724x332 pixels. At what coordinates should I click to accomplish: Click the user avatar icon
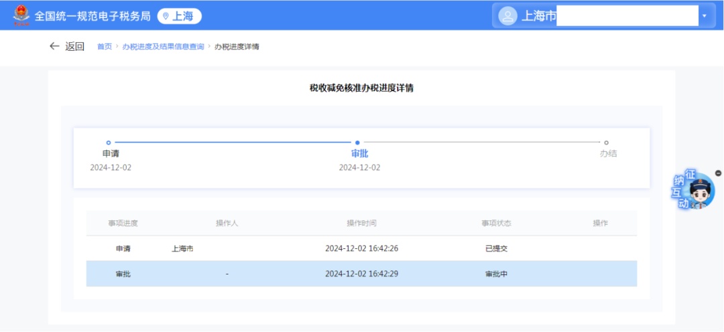pyautogui.click(x=507, y=16)
